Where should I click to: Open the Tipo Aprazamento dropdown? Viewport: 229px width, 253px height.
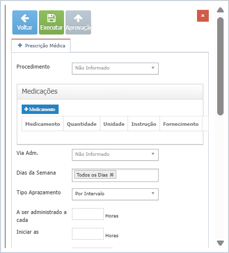pos(115,194)
